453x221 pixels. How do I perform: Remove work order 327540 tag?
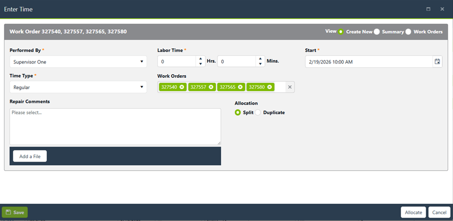pos(182,87)
